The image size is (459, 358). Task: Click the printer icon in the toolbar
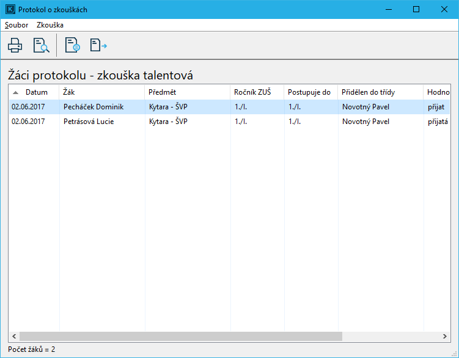click(x=15, y=45)
